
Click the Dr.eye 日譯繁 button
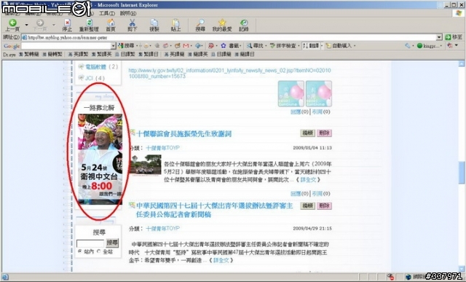point(125,55)
